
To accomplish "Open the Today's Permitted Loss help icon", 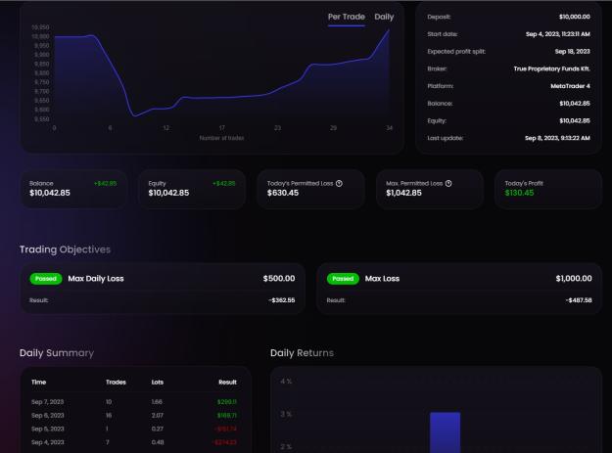I will [339, 183].
